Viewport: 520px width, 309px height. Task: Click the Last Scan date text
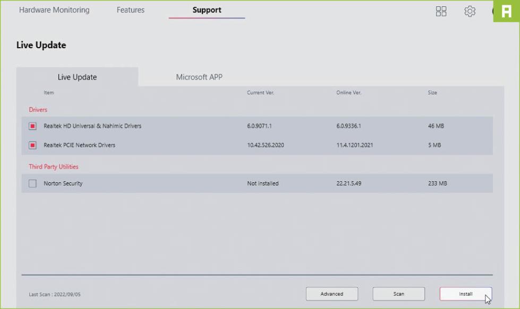[55, 295]
